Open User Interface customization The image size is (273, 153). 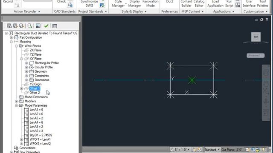249,3
